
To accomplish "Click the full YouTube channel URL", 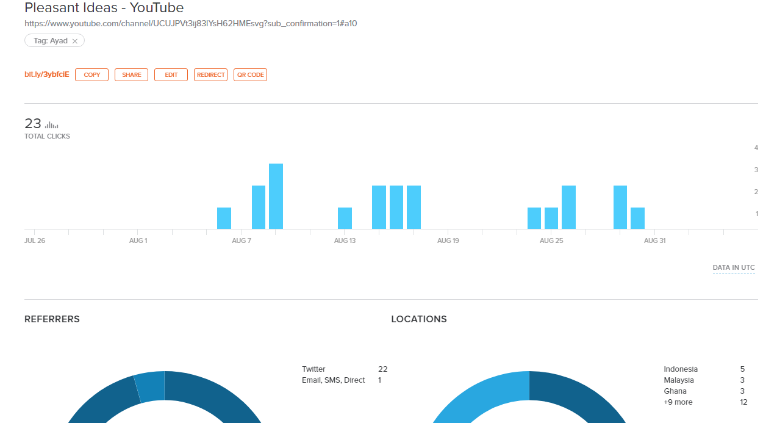I will pyautogui.click(x=191, y=24).
